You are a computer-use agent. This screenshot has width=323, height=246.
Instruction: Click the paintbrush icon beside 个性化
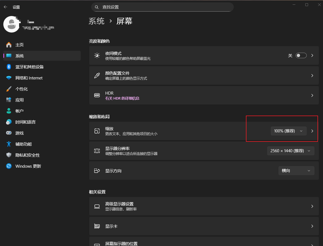tap(9, 89)
